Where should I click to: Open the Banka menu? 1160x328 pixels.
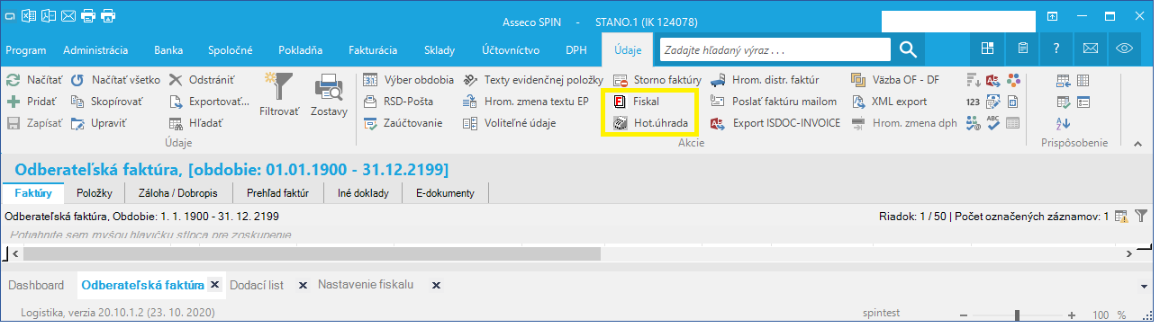[x=168, y=49]
